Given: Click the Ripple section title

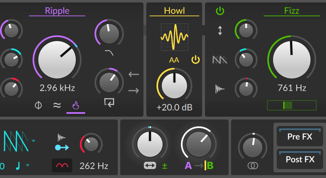Looking at the screenshot, I should (x=57, y=11).
